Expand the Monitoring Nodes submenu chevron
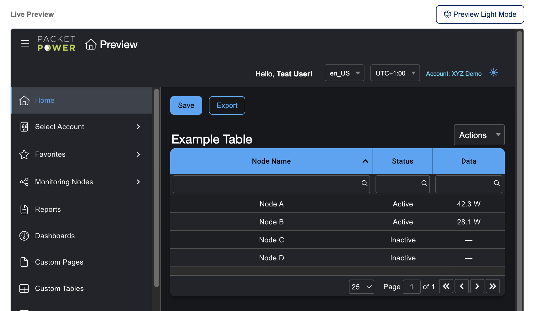The width and height of the screenshot is (535, 311). [138, 182]
